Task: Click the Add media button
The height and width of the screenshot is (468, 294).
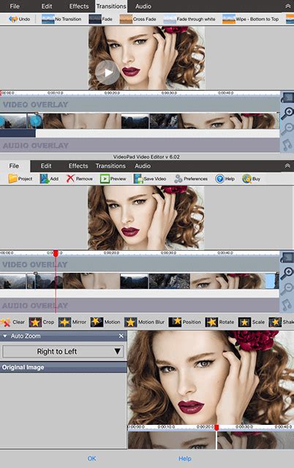Action: pyautogui.click(x=49, y=178)
